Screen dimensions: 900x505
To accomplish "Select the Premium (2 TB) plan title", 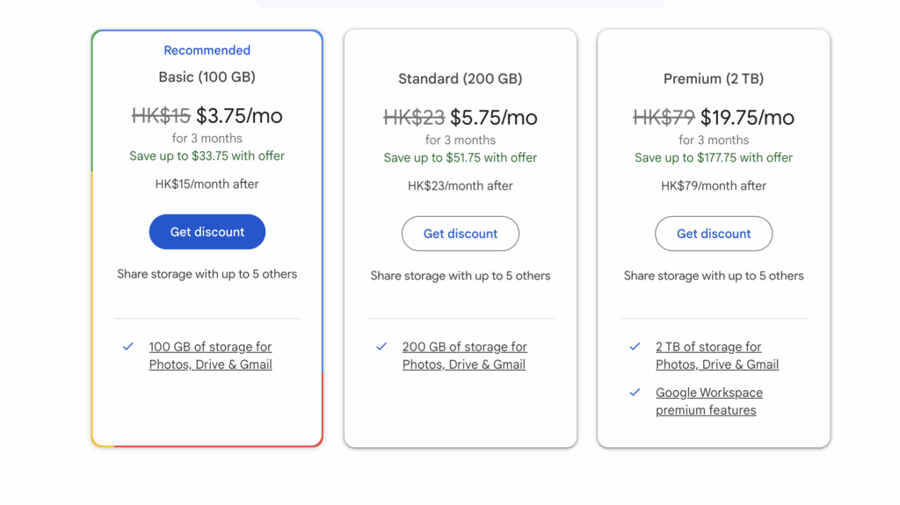I will click(x=713, y=79).
